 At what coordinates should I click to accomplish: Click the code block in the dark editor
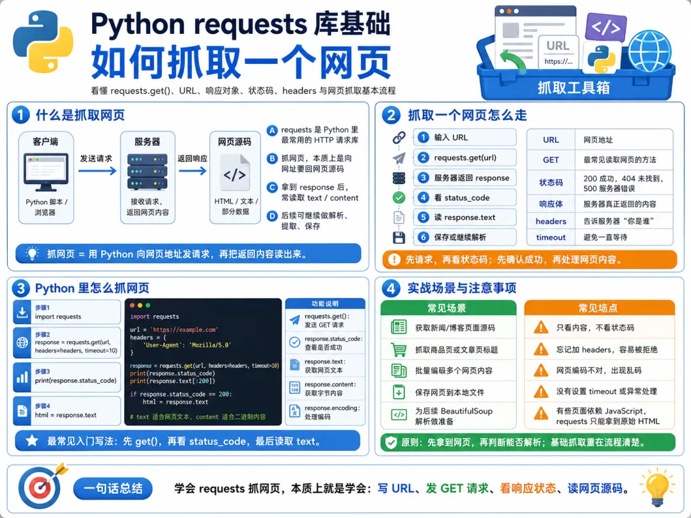(x=203, y=361)
